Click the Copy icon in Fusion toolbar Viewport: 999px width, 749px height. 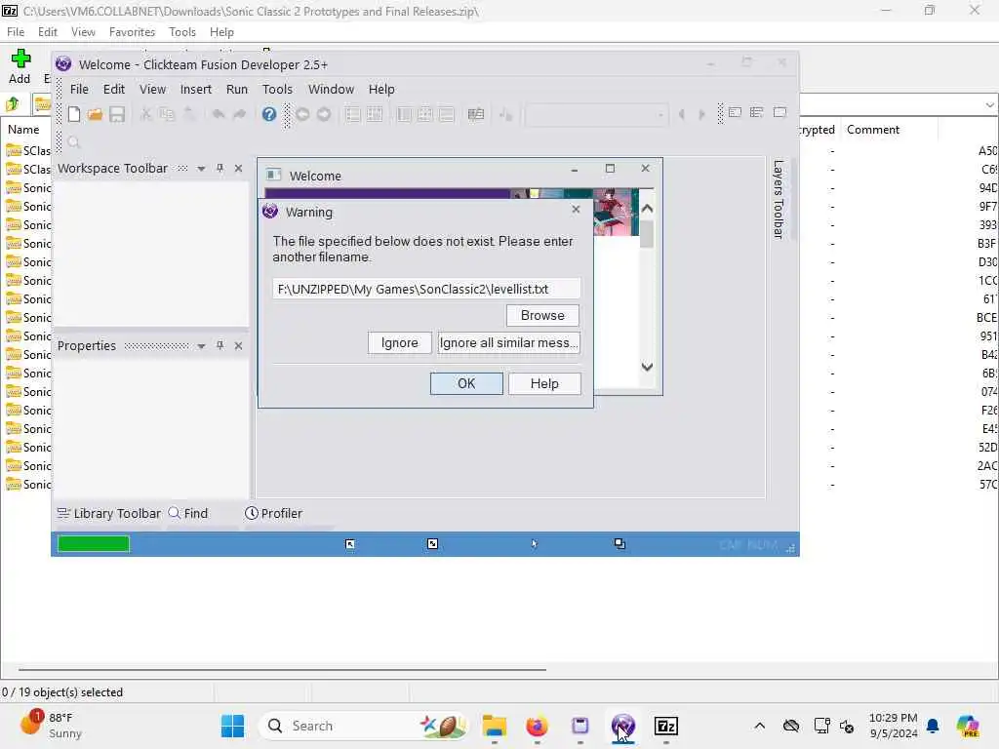pos(167,114)
